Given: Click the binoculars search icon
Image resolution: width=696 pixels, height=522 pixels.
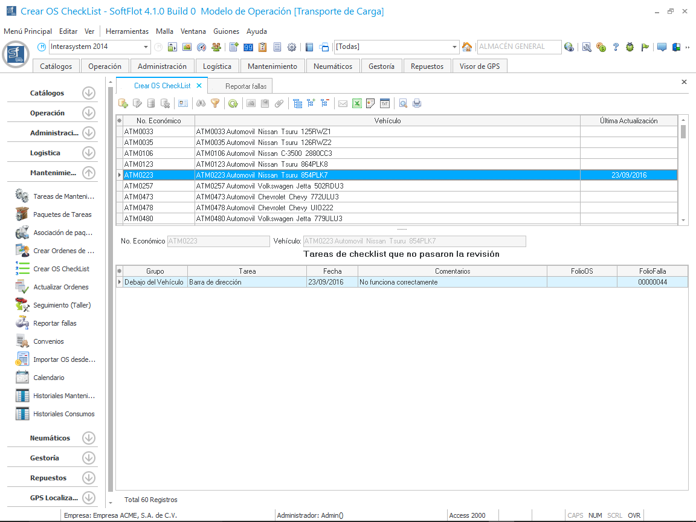Looking at the screenshot, I should click(x=201, y=103).
